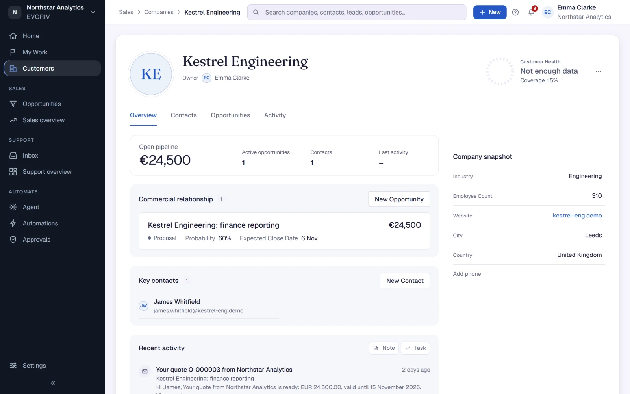
Task: Click the KE company avatar
Action: pyautogui.click(x=151, y=74)
